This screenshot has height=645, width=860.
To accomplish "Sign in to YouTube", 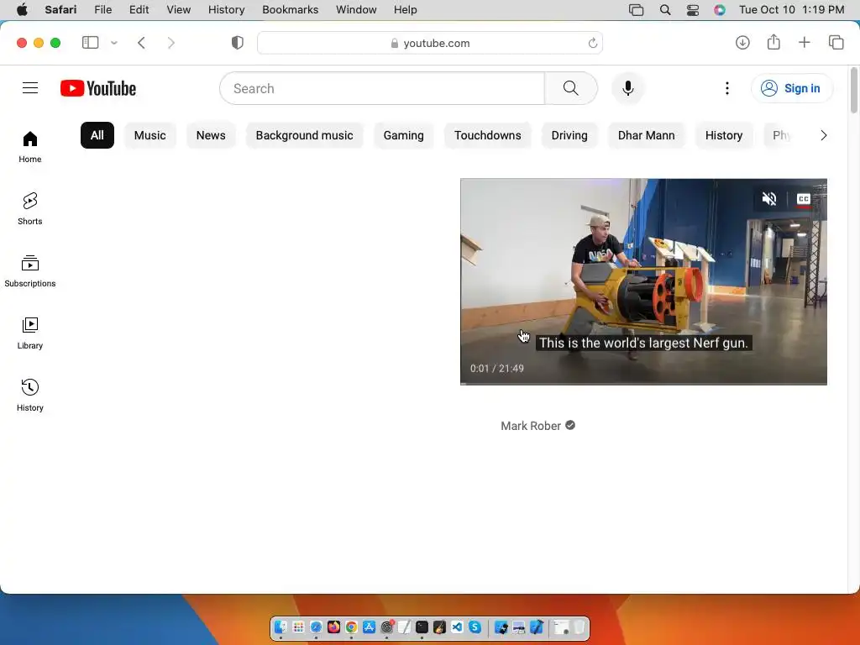I will 792,88.
